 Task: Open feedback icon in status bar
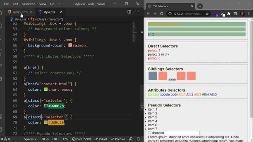[x=131, y=139]
